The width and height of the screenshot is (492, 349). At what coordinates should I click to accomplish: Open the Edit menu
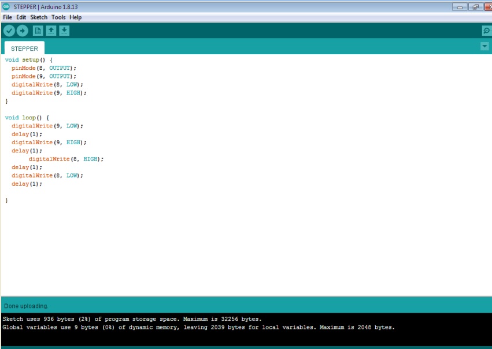pyautogui.click(x=21, y=17)
